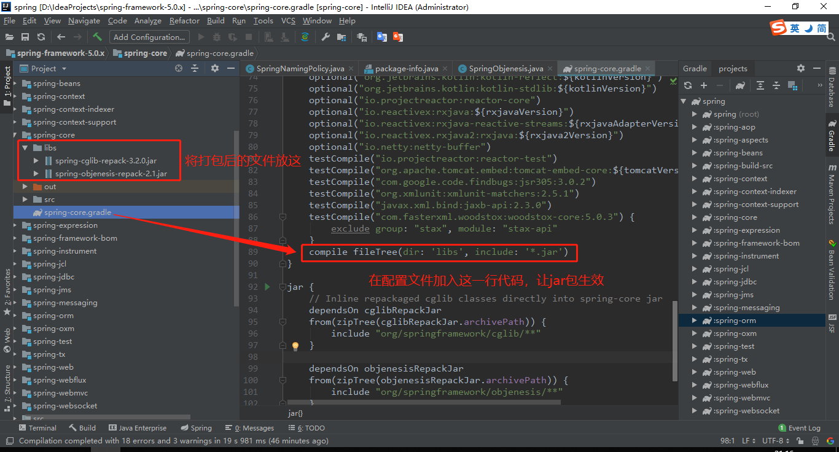Image resolution: width=839 pixels, height=452 pixels.
Task: Select spring-objenesis-repack-2.1.jar in tree
Action: click(x=111, y=174)
